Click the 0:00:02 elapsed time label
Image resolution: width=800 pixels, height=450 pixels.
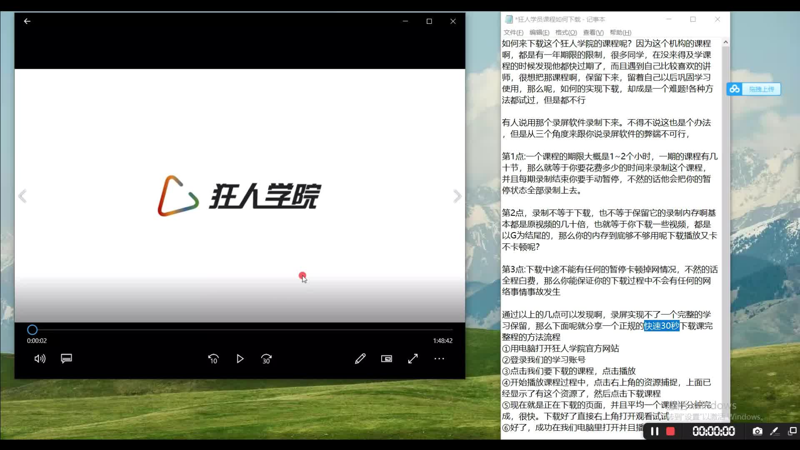coord(37,341)
